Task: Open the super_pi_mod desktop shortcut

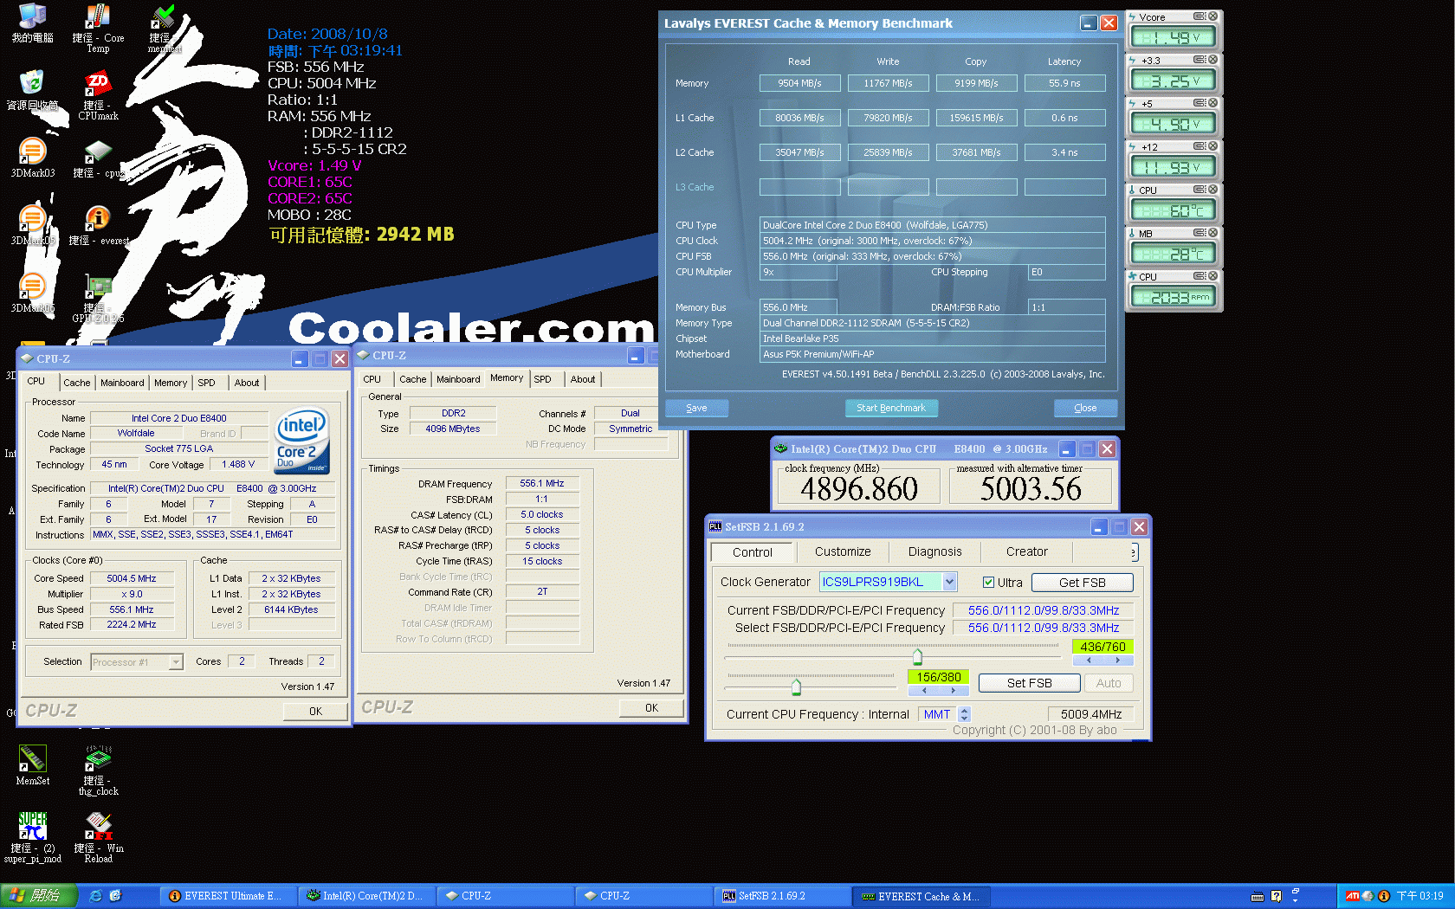Action: [32, 838]
